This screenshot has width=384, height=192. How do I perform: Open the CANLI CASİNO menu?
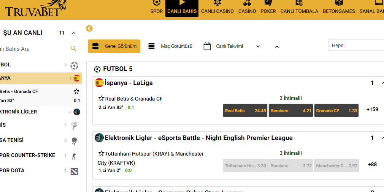click(217, 7)
